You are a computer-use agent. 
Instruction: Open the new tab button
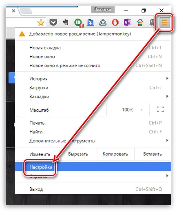point(26,11)
